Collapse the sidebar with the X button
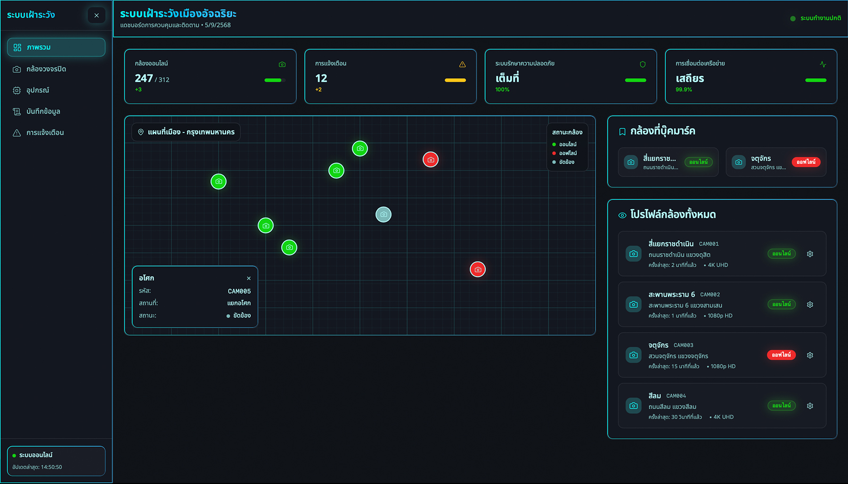Image resolution: width=848 pixels, height=484 pixels. (97, 16)
